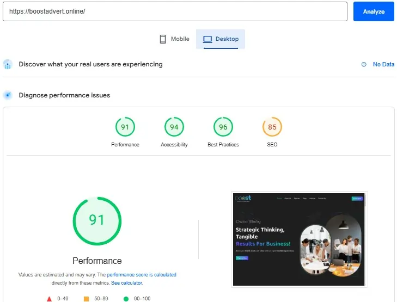Click the URL field with boostadvert.online
This screenshot has width=397, height=302.
click(175, 11)
